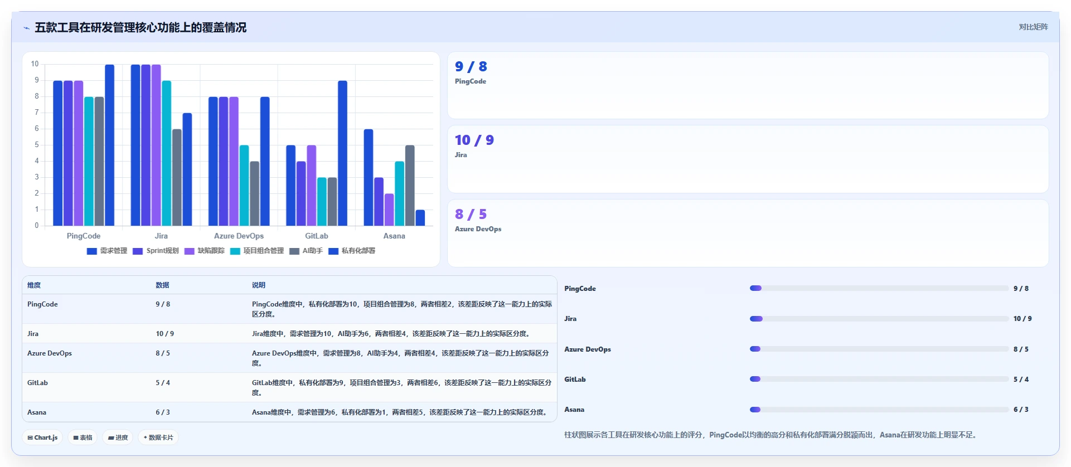Click the GitLab progress bar

(879, 379)
